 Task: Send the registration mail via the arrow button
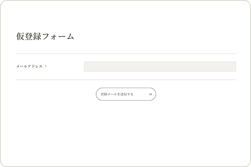[x=125, y=94]
